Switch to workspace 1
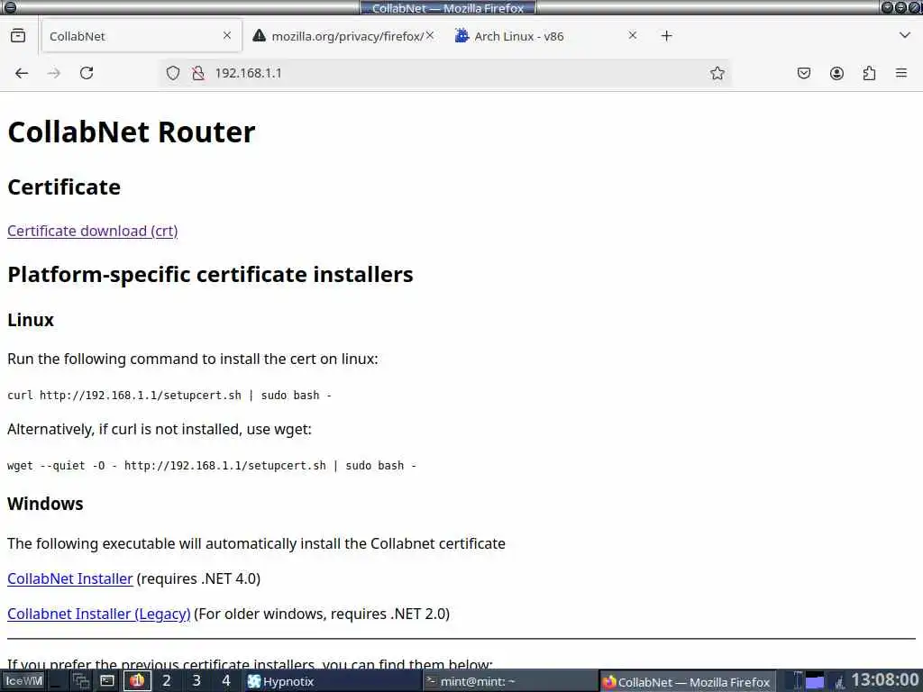 point(137,681)
